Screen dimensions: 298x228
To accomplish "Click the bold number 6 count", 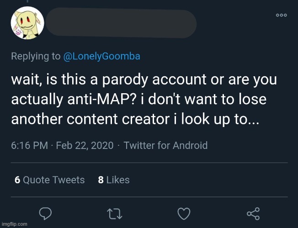I will (x=17, y=180).
